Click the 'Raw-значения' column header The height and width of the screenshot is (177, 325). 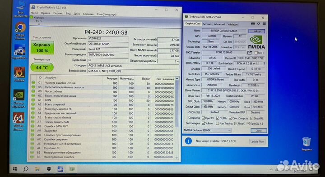tap(165, 79)
